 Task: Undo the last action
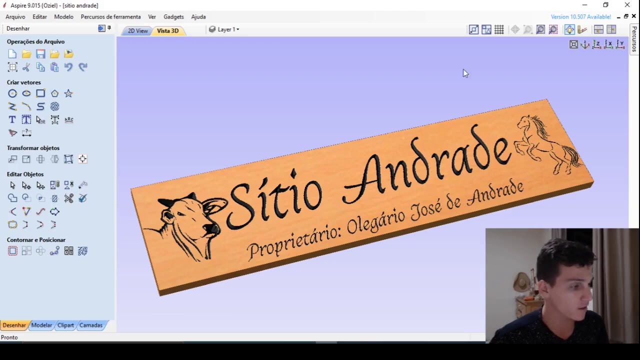(68, 67)
